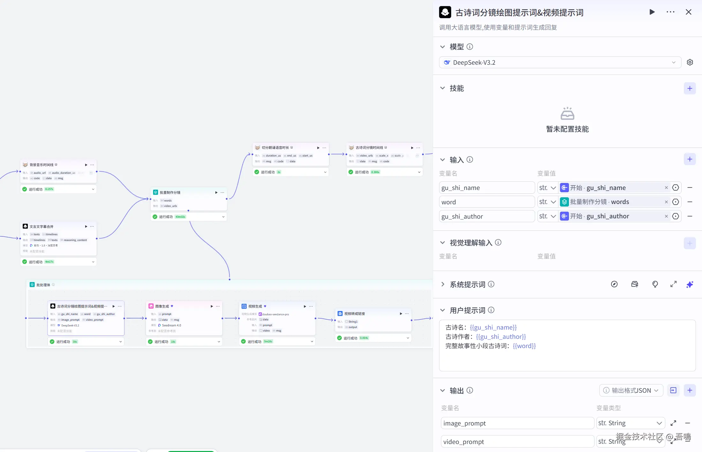Click the lightbulb icon in system prompt row
The height and width of the screenshot is (452, 702).
(655, 284)
